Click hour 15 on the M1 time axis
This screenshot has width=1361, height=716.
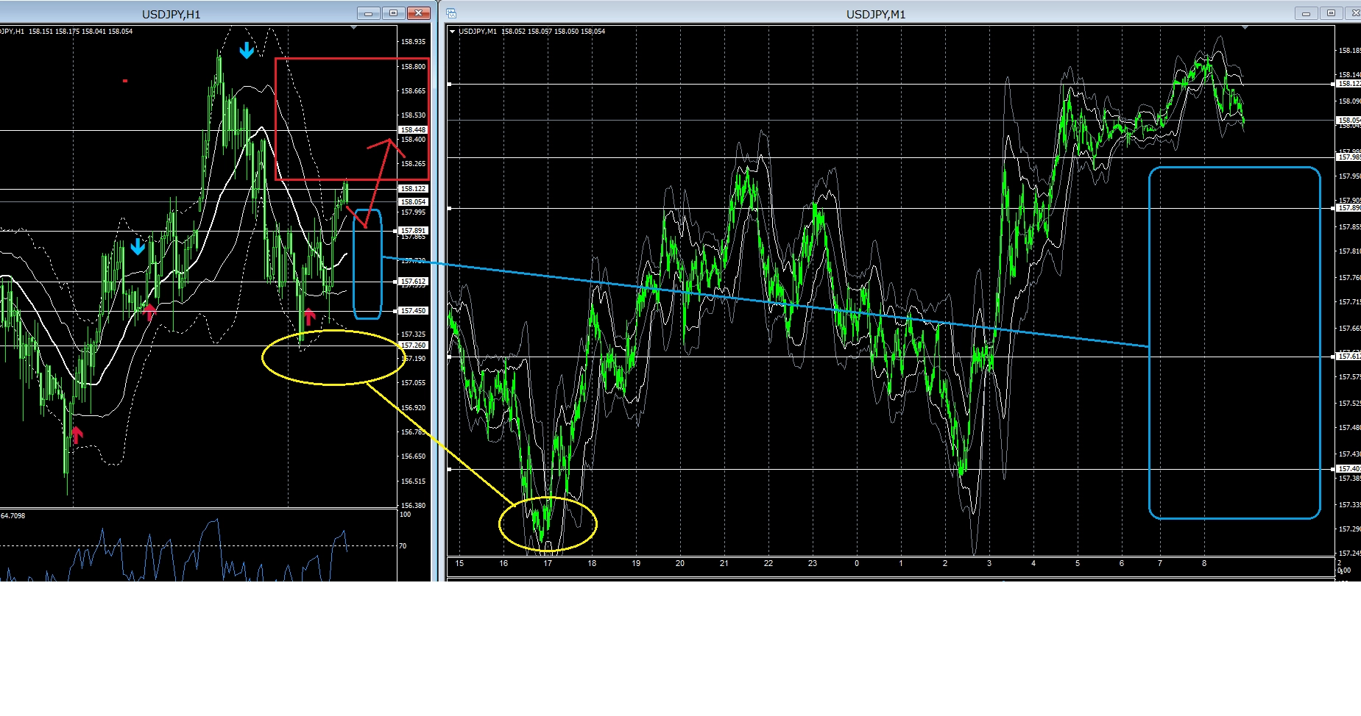459,564
